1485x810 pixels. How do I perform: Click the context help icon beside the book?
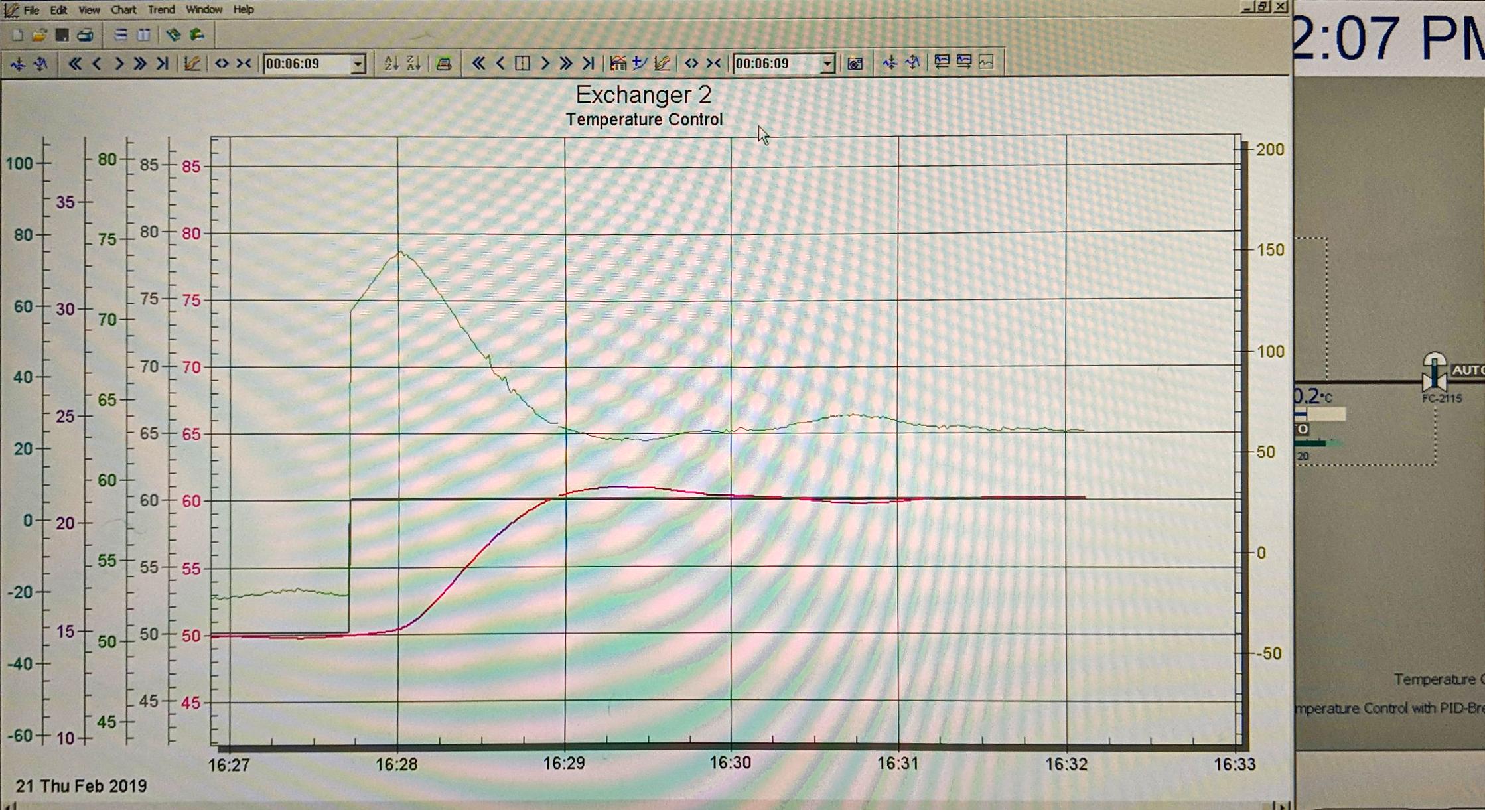pos(196,35)
